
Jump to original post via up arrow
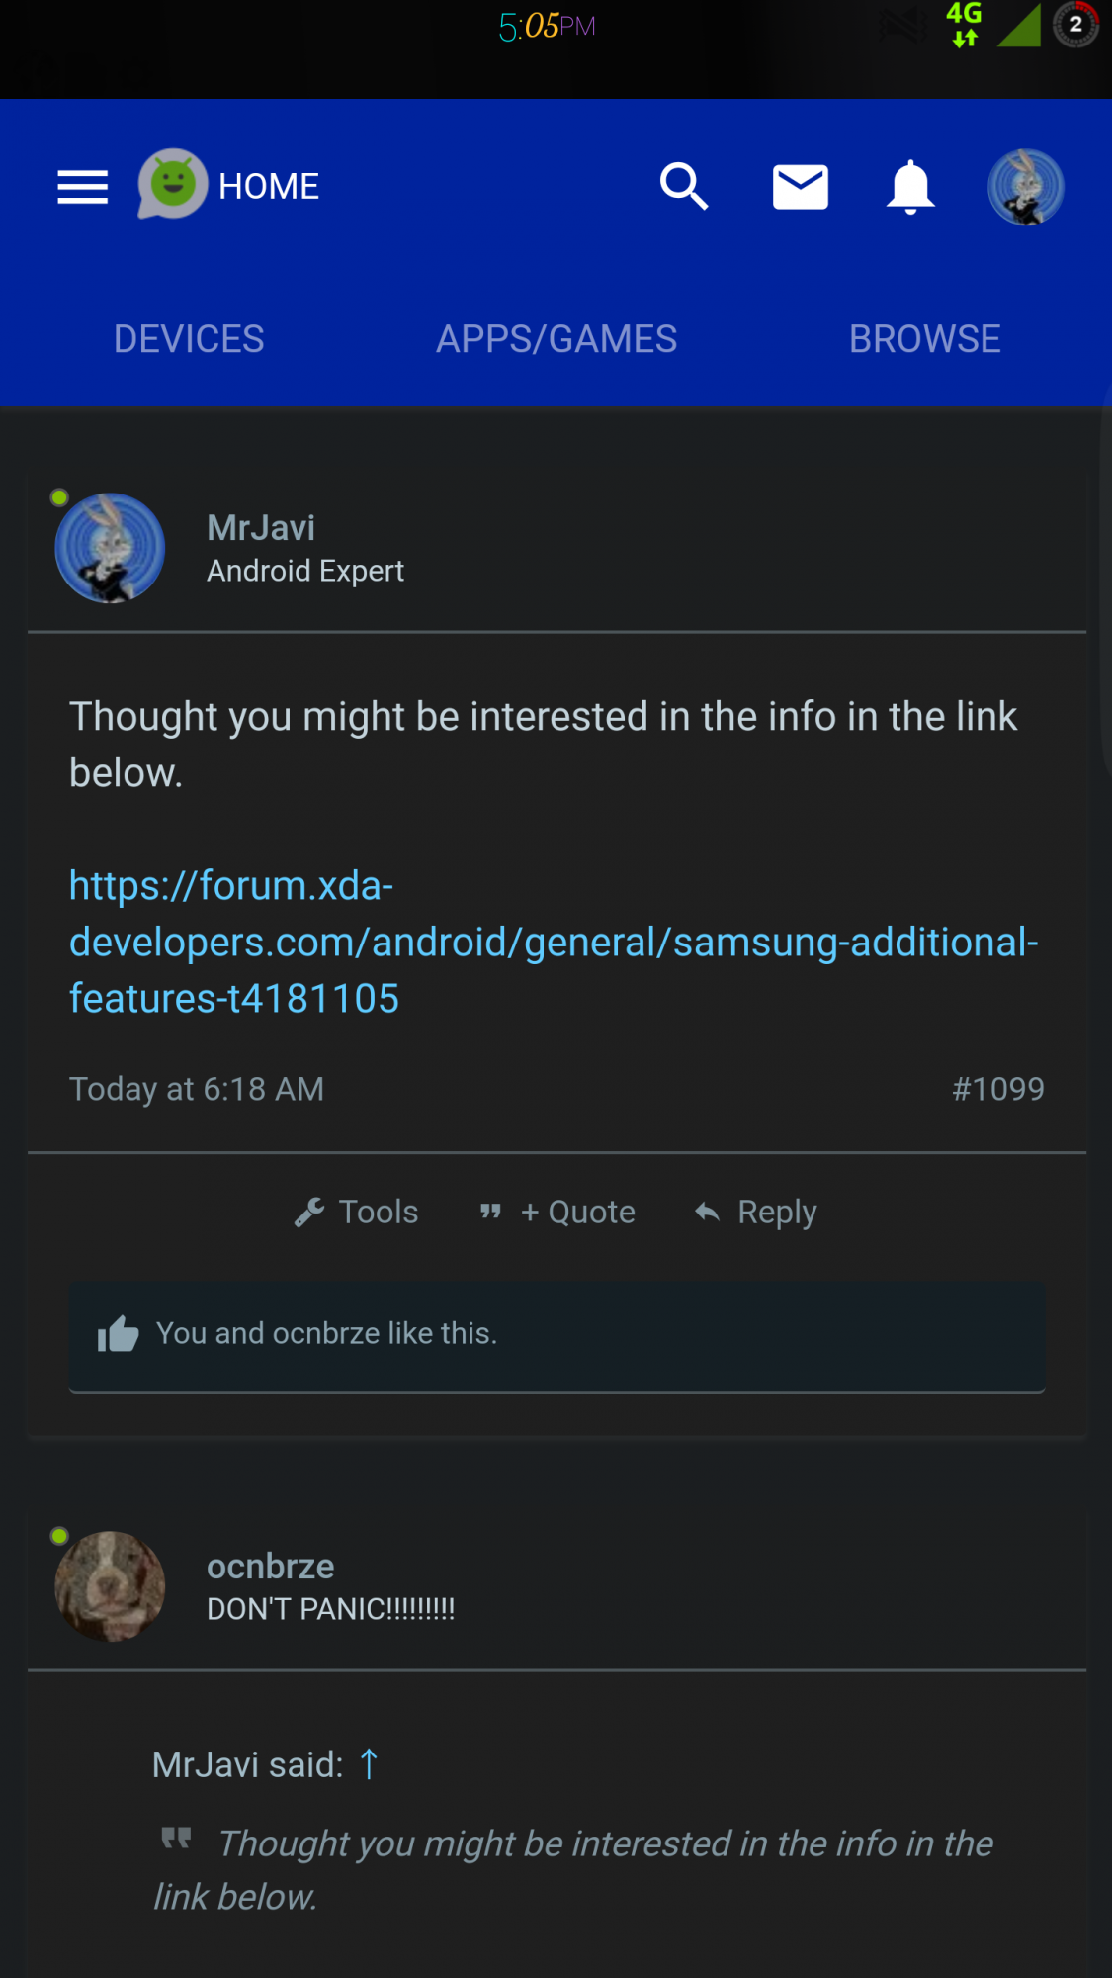(x=369, y=1764)
